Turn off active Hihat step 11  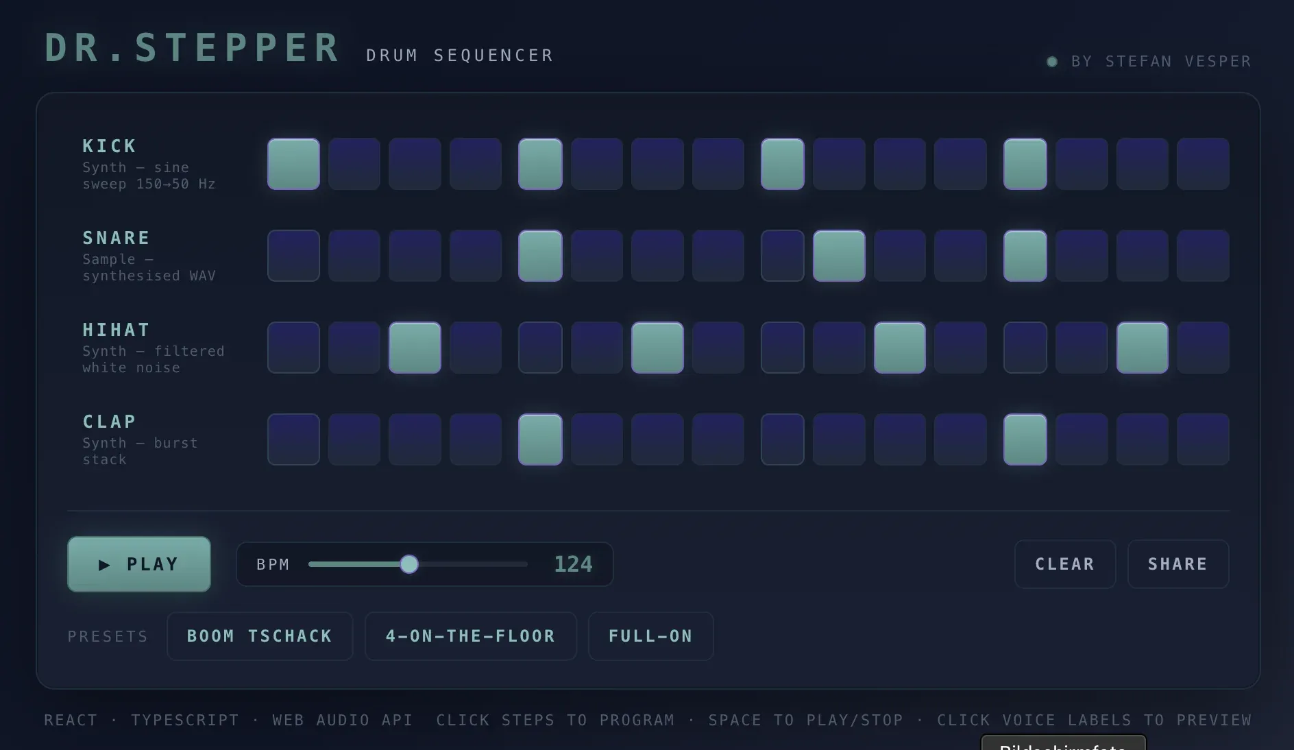900,348
